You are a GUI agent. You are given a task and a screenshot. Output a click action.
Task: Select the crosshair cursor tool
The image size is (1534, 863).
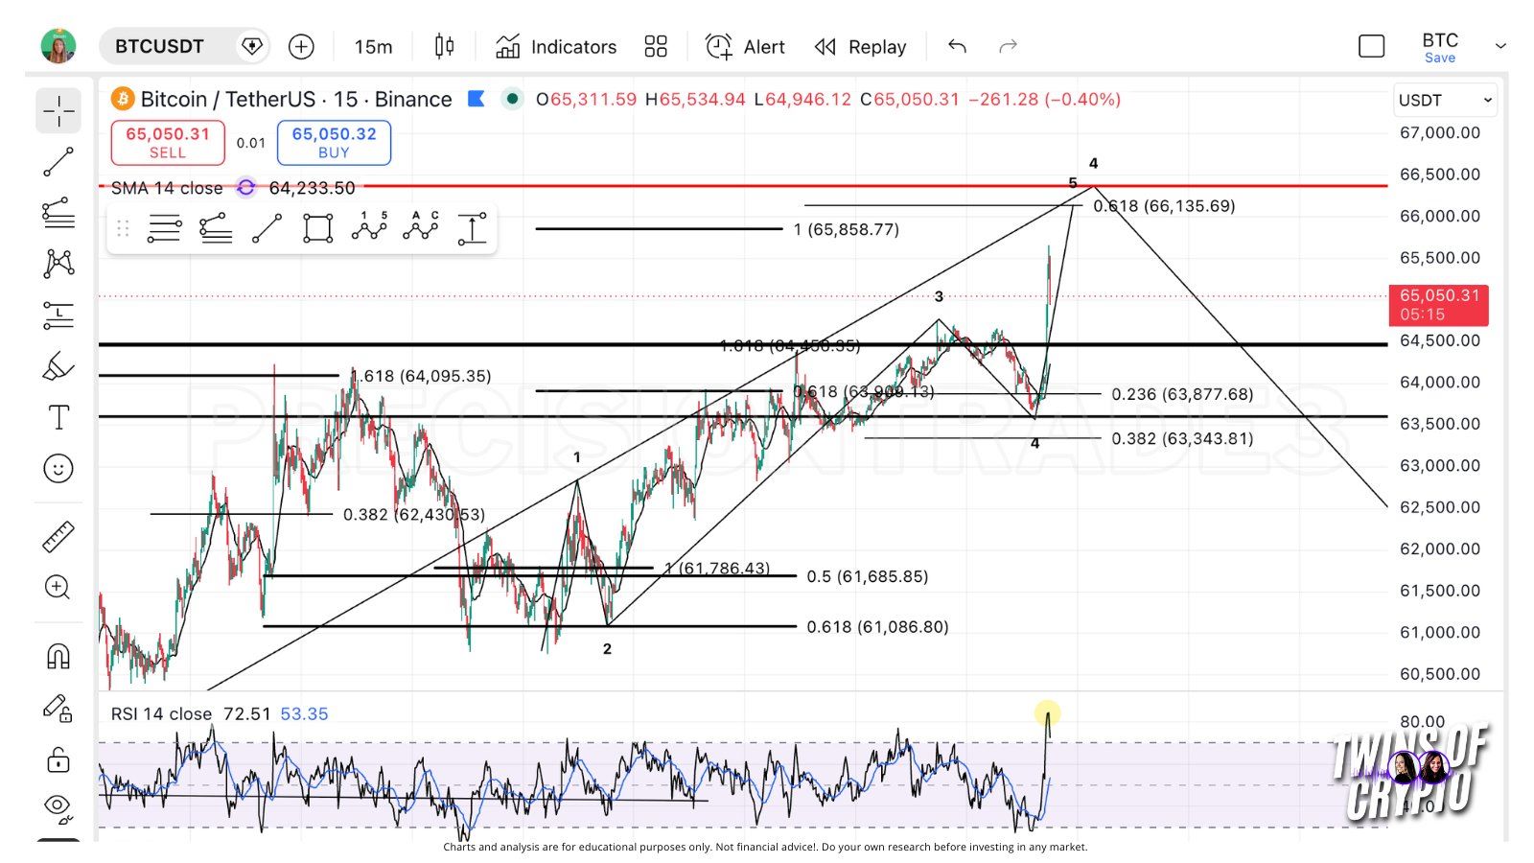point(58,110)
